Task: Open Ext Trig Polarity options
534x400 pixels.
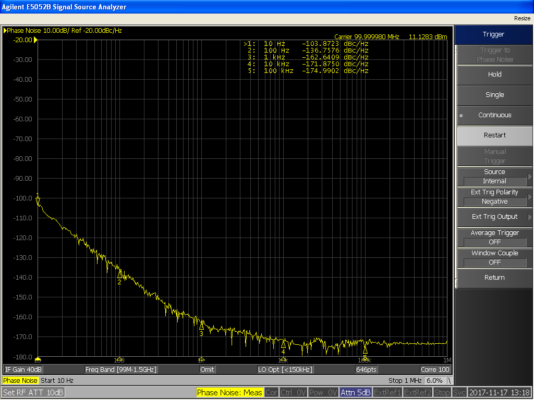Action: (494, 197)
